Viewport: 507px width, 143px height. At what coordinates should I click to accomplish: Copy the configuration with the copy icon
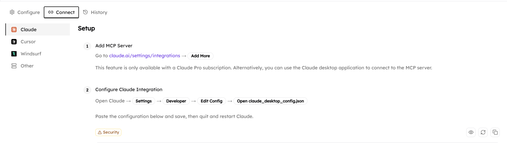click(x=495, y=132)
